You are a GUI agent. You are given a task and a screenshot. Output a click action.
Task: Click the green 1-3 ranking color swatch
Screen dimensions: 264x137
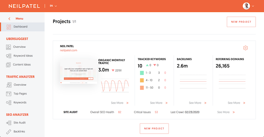(142, 73)
